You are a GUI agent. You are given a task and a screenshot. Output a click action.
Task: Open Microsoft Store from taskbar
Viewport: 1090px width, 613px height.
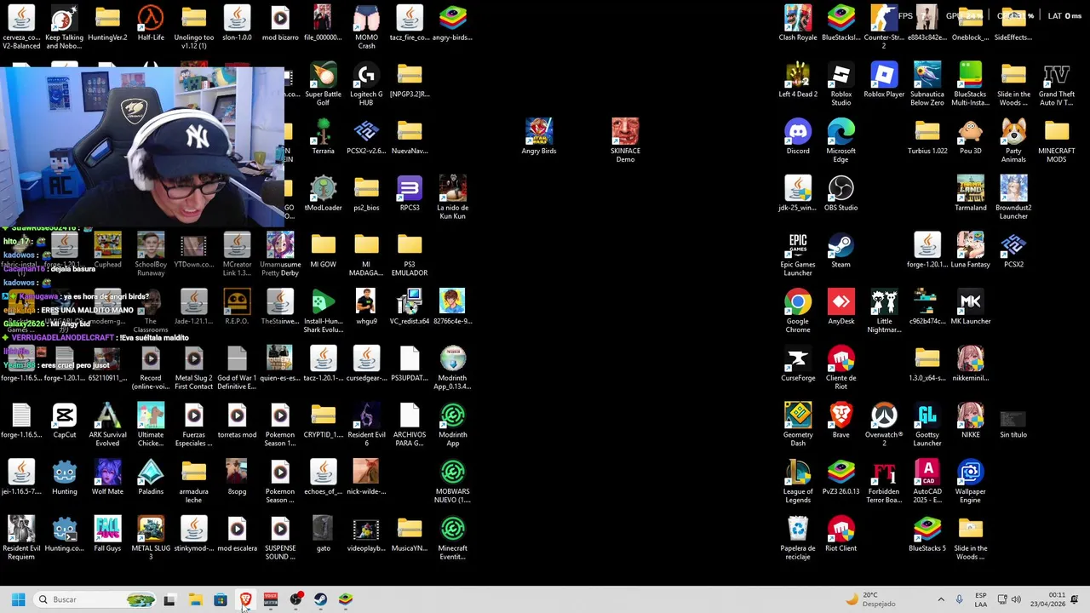(221, 599)
